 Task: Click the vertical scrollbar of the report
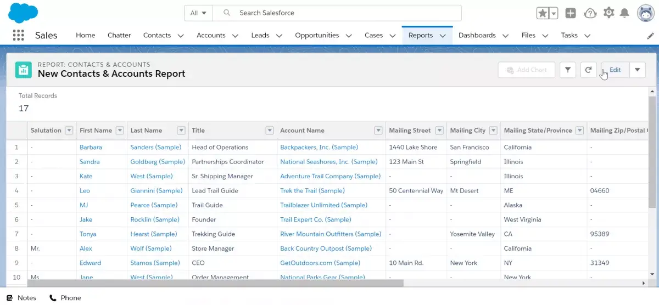pos(652,151)
